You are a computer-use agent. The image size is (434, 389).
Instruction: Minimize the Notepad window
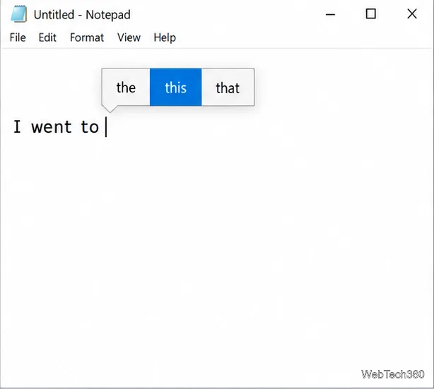tap(330, 14)
